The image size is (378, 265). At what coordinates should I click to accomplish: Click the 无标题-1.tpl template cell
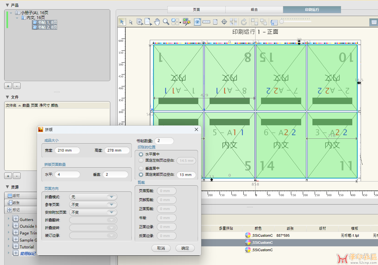[x=350, y=235]
